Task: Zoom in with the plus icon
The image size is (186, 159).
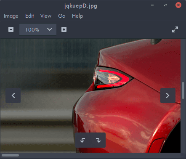Action: (64, 29)
